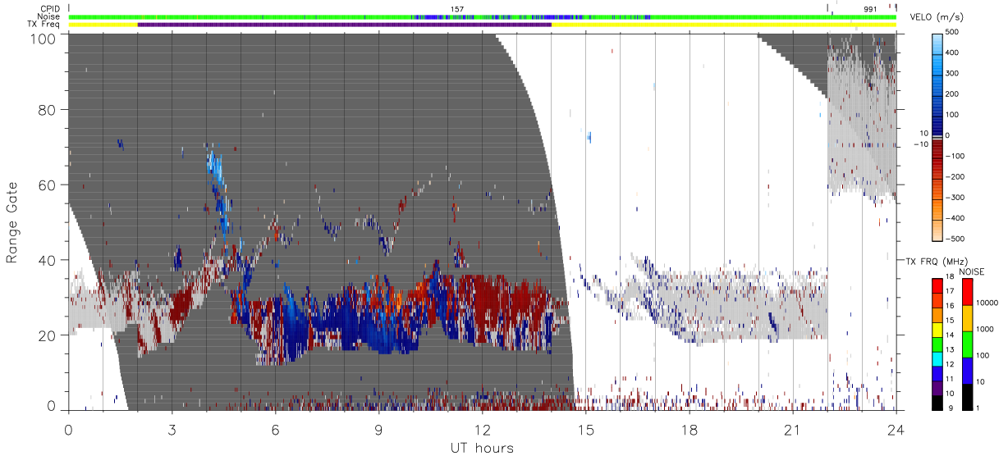Click the 21 tick on UT hours axis
Screen dimensions: 1008x465
(x=792, y=430)
